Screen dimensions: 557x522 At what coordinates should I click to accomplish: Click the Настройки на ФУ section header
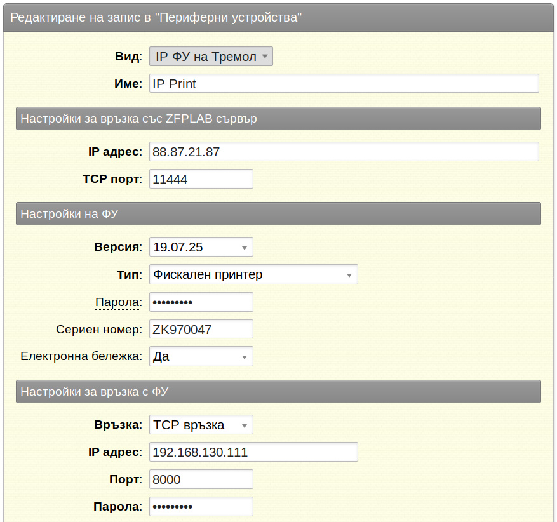click(x=278, y=214)
